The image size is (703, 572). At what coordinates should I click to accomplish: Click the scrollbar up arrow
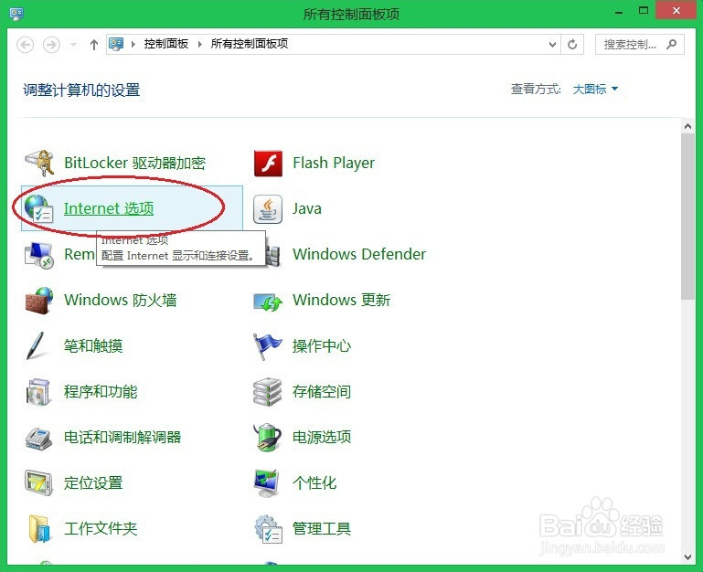click(x=687, y=127)
